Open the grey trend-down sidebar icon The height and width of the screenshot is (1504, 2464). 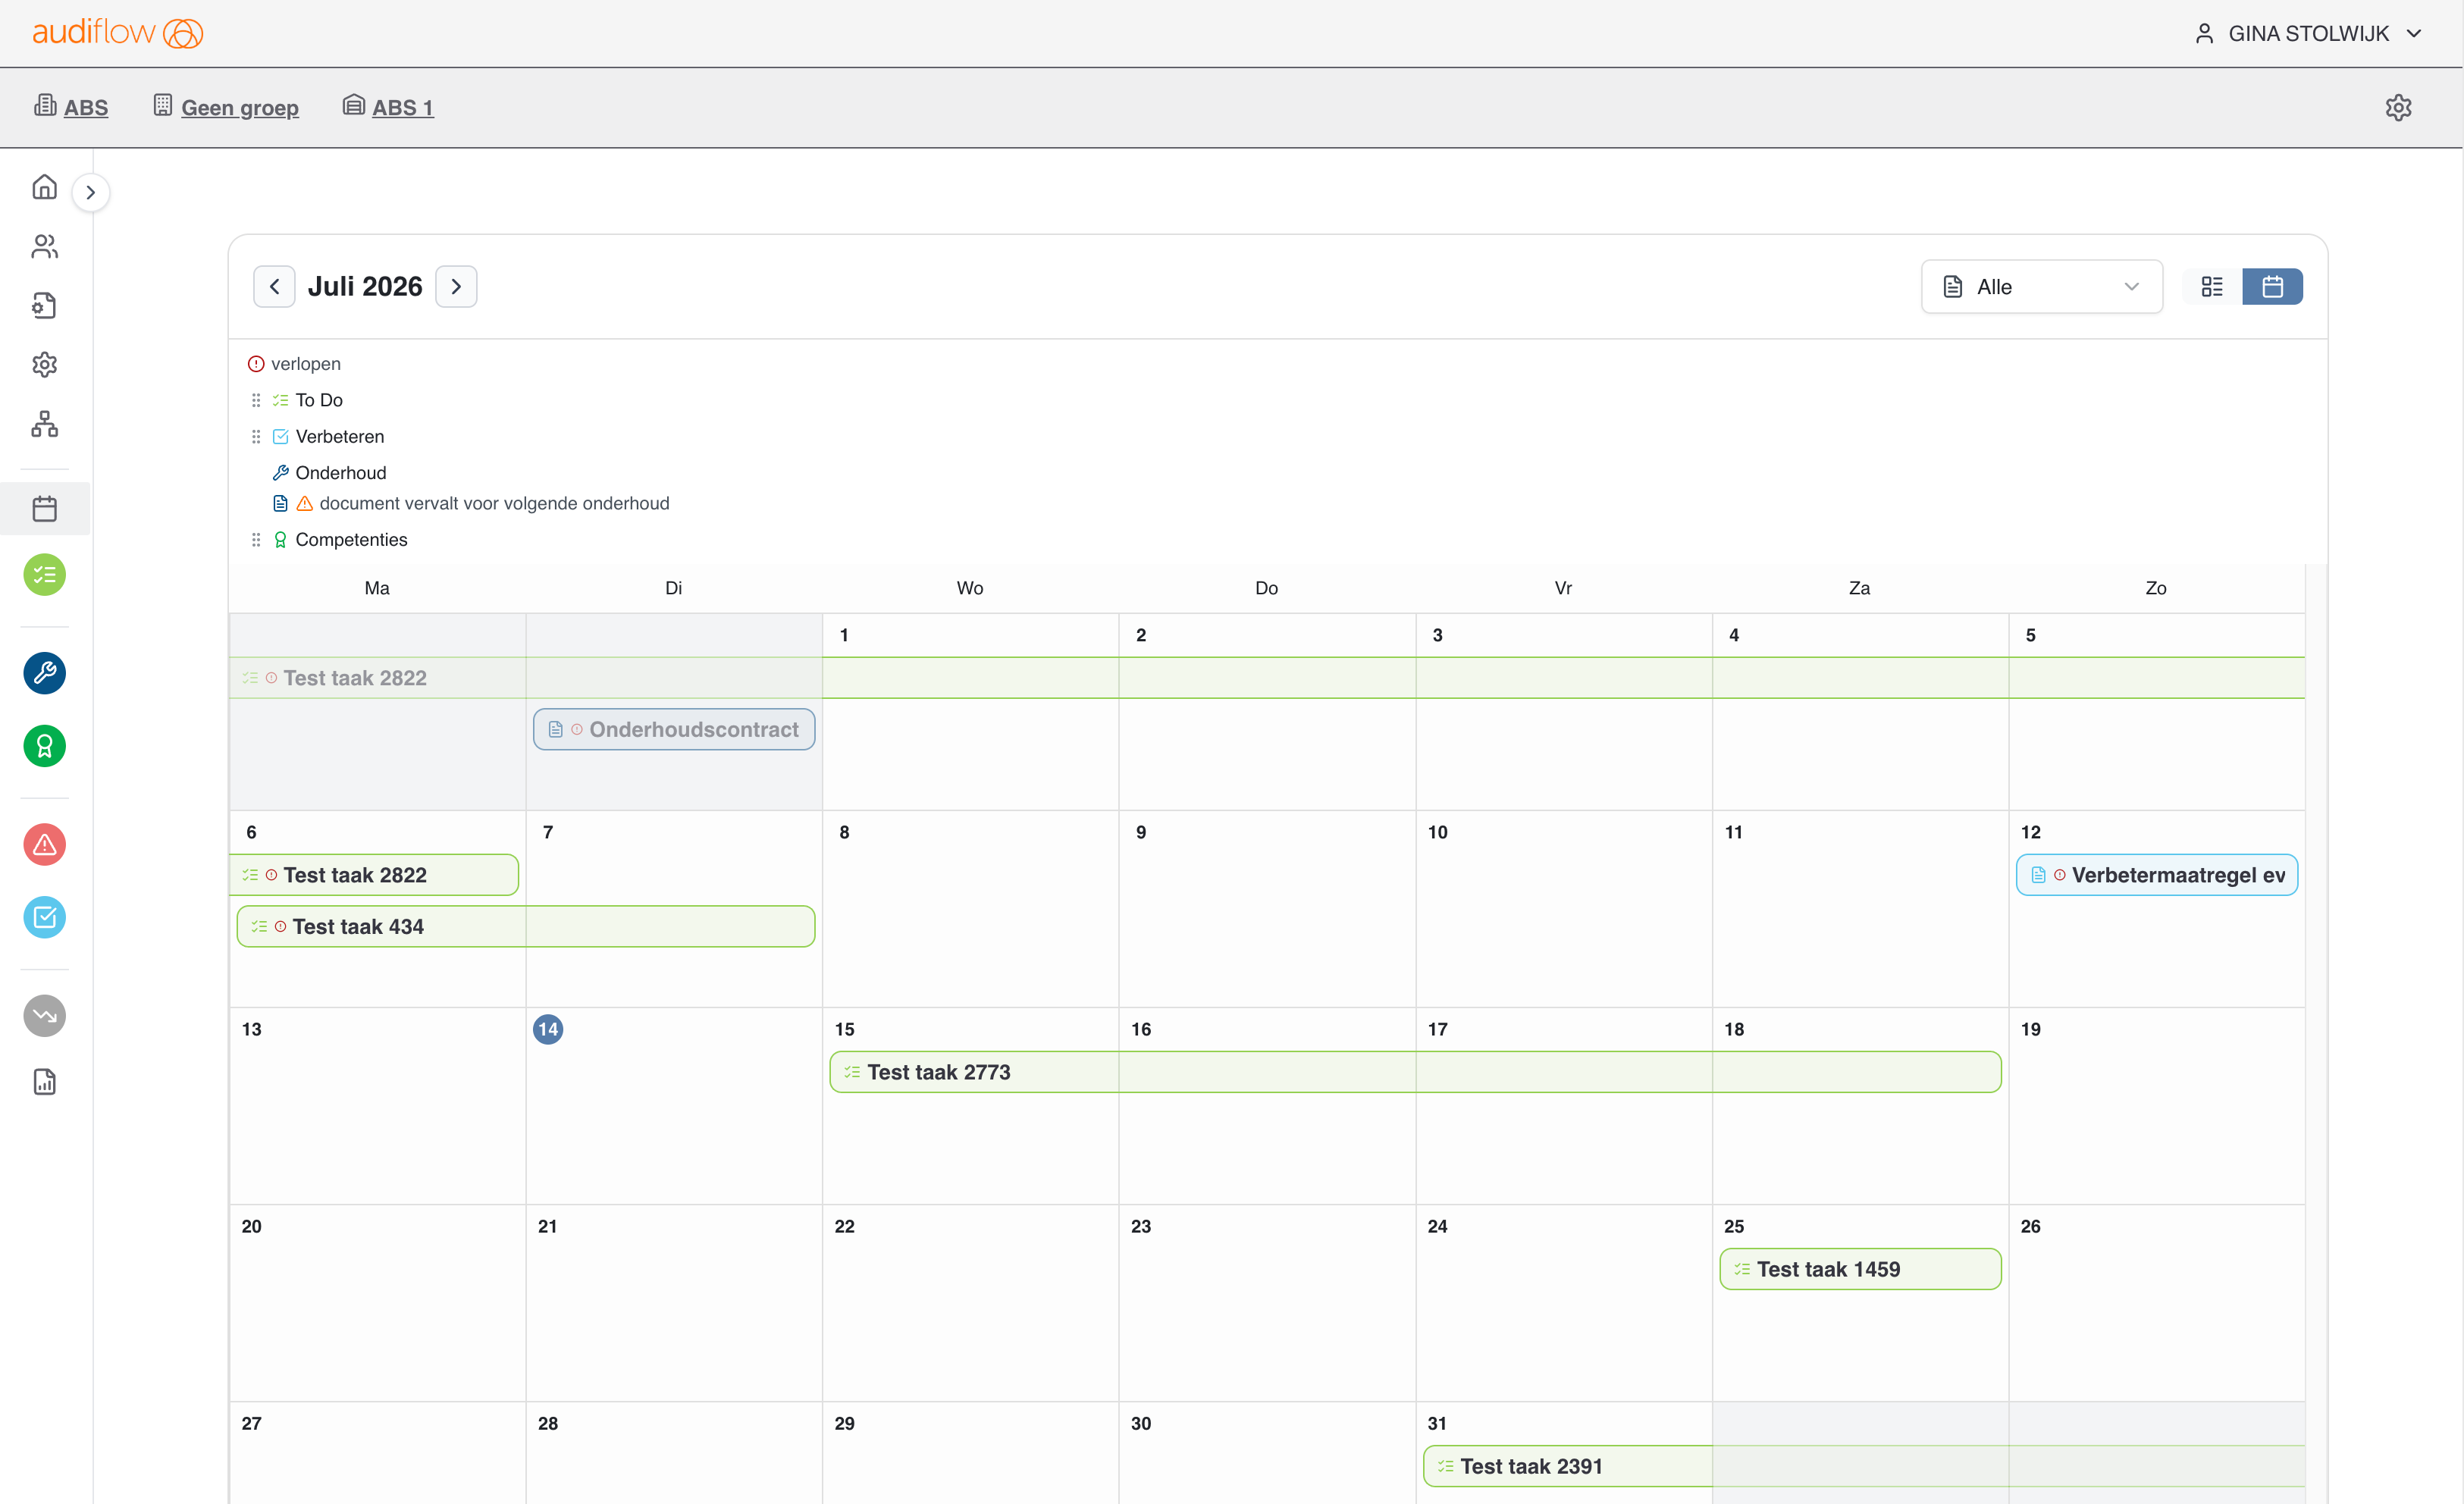45,1016
